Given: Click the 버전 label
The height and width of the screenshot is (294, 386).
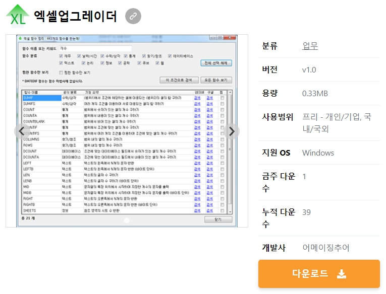Looking at the screenshot, I should [269, 69].
